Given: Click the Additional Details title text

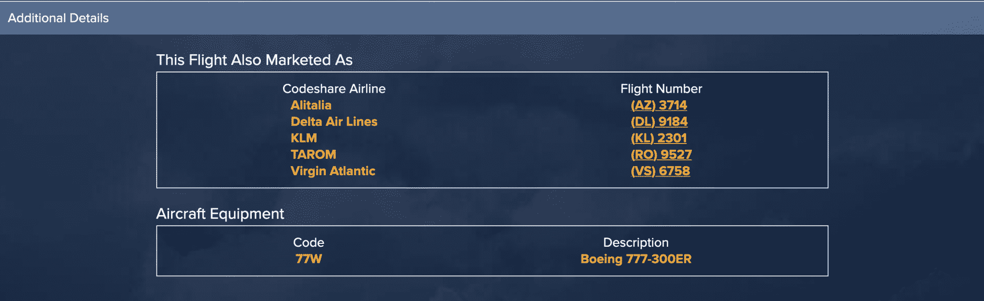Looking at the screenshot, I should [x=58, y=18].
